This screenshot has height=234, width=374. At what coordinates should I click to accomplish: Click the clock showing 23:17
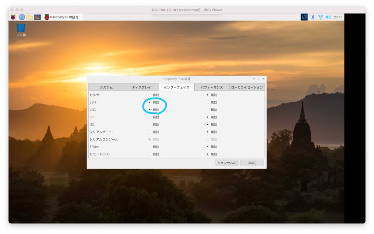tap(338, 17)
